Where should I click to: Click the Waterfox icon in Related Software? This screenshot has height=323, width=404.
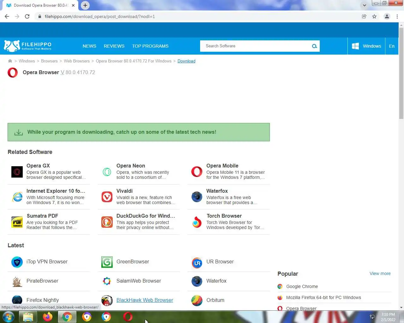pyautogui.click(x=197, y=197)
